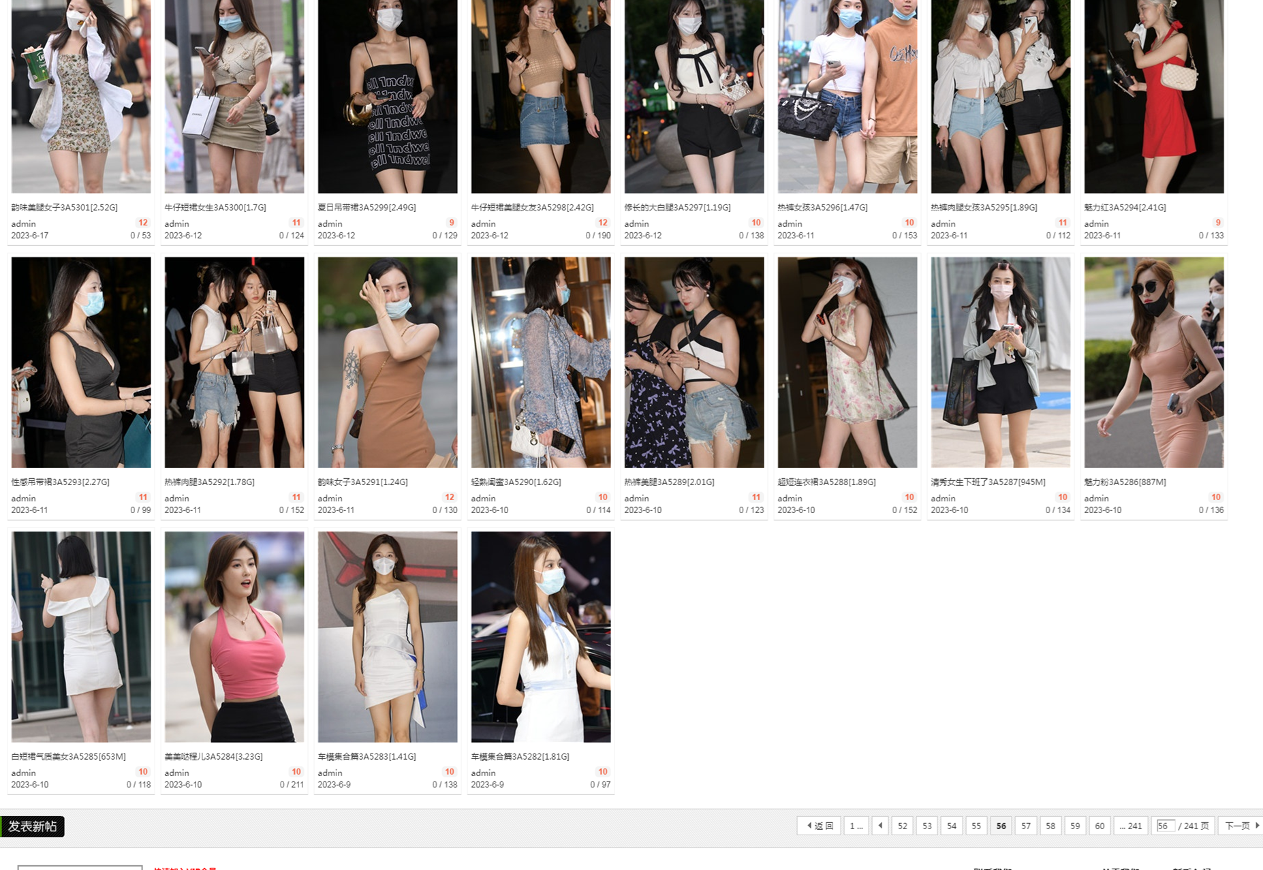This screenshot has width=1263, height=870.
Task: Open post title 韵味女子3A5291[1.24G]
Action: 362,482
